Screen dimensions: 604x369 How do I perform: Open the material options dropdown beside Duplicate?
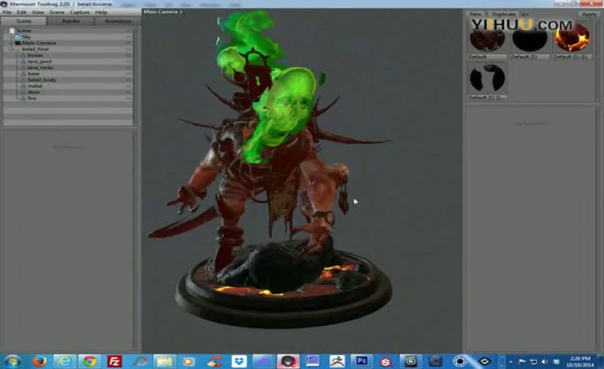click(x=525, y=14)
